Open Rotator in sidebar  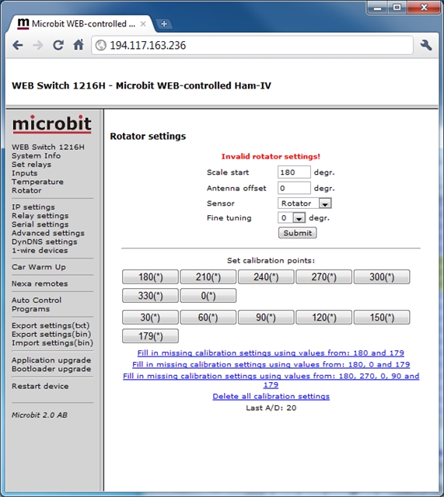pyautogui.click(x=26, y=190)
